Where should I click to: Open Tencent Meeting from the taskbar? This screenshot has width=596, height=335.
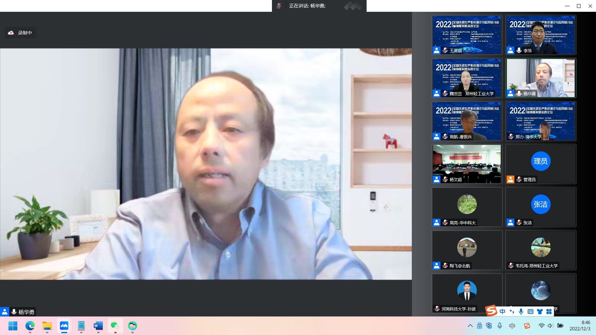click(x=64, y=326)
